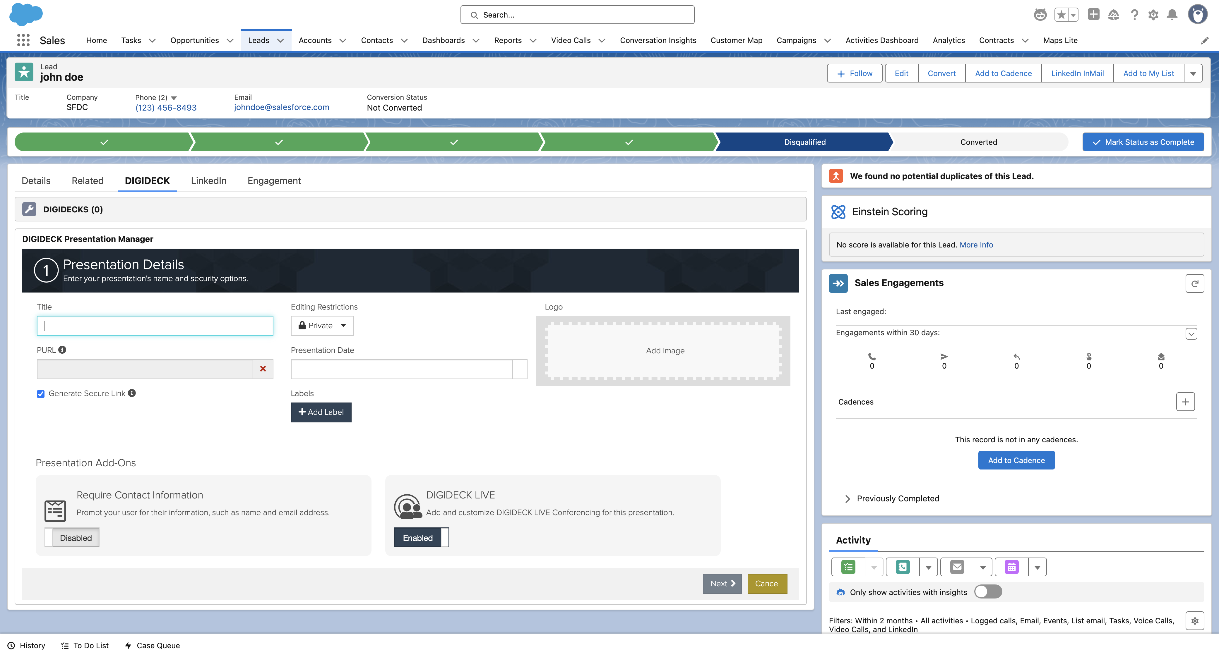1219x657 pixels.
Task: Expand Engagements within 30 days section
Action: [x=1191, y=334]
